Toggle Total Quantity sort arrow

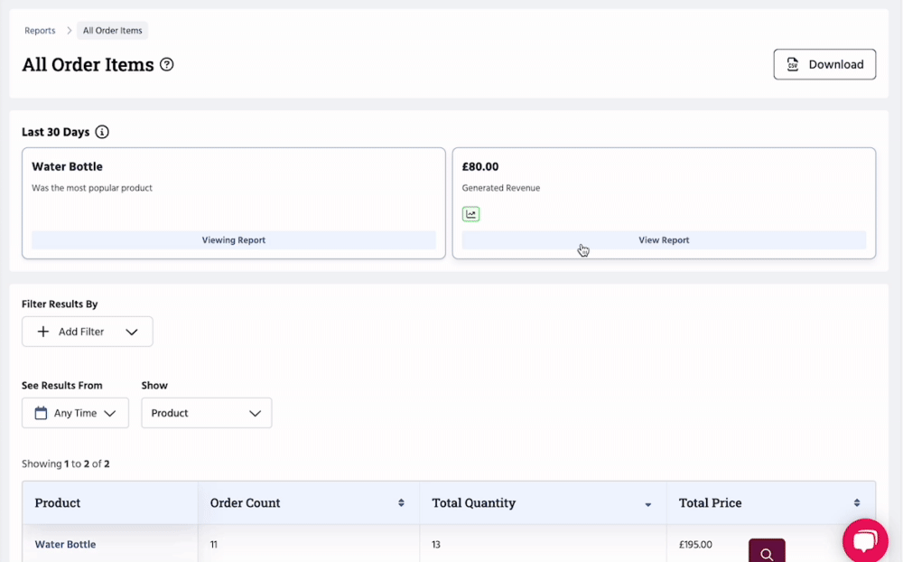click(647, 504)
